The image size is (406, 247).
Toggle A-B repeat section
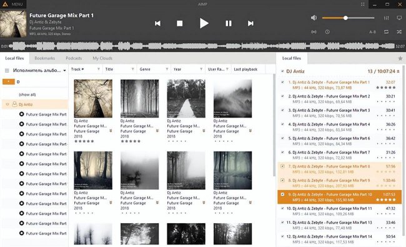(x=372, y=32)
